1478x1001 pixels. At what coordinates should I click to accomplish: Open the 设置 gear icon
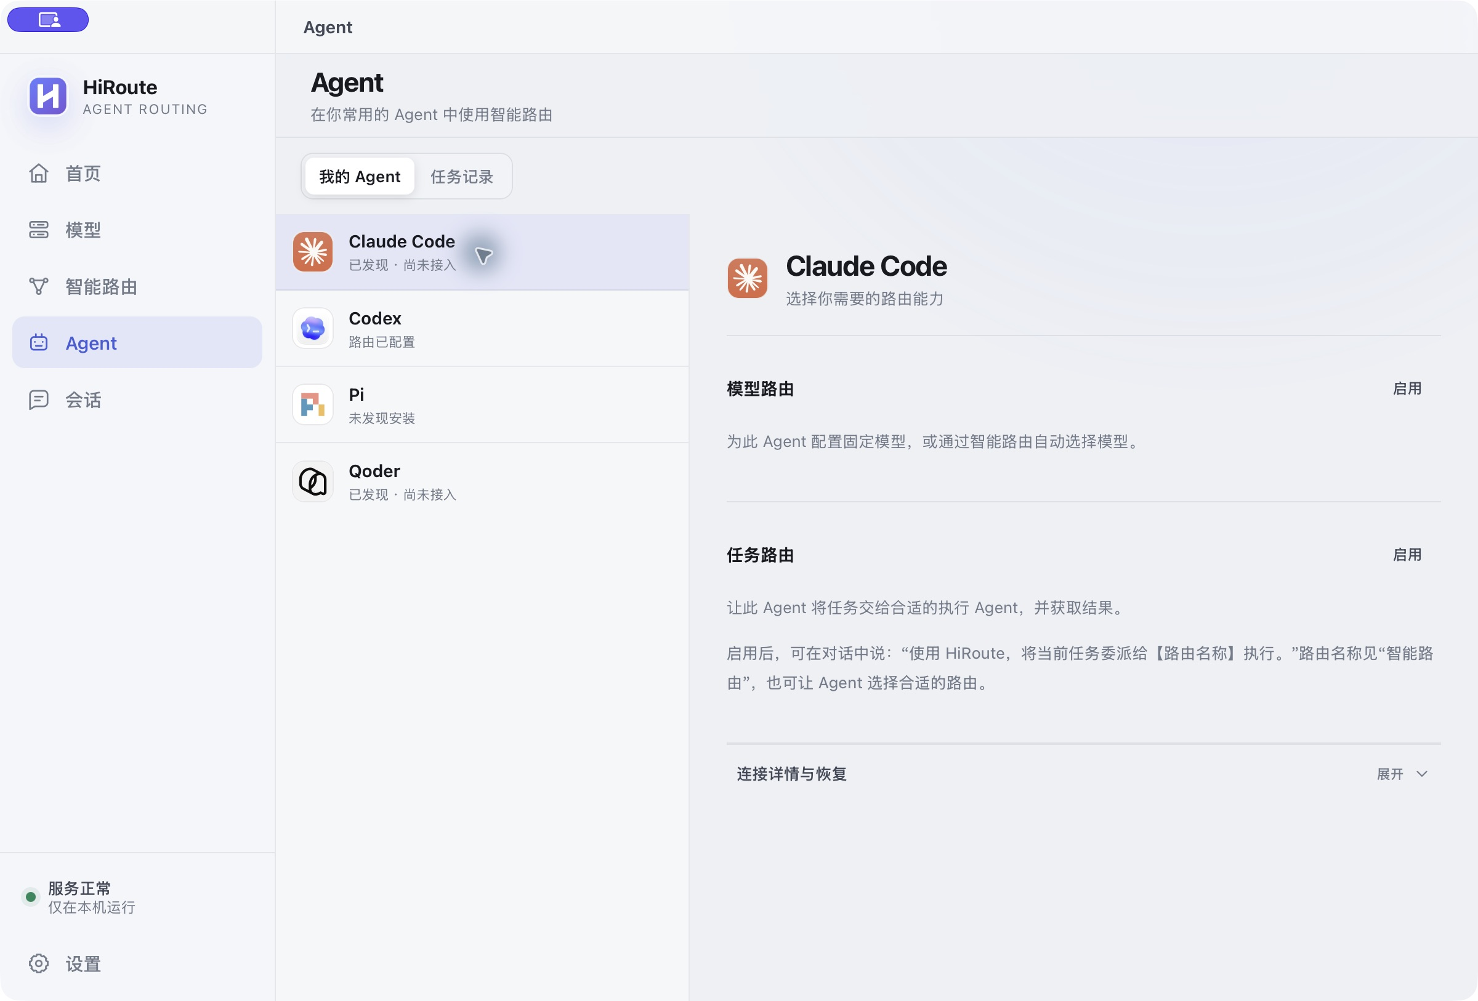[x=39, y=963]
